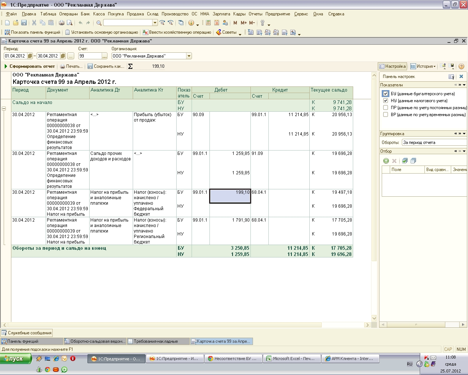This screenshot has height=375, width=468.
Task: Click the Ввести хозяйственную операцию icon
Action: (146, 32)
